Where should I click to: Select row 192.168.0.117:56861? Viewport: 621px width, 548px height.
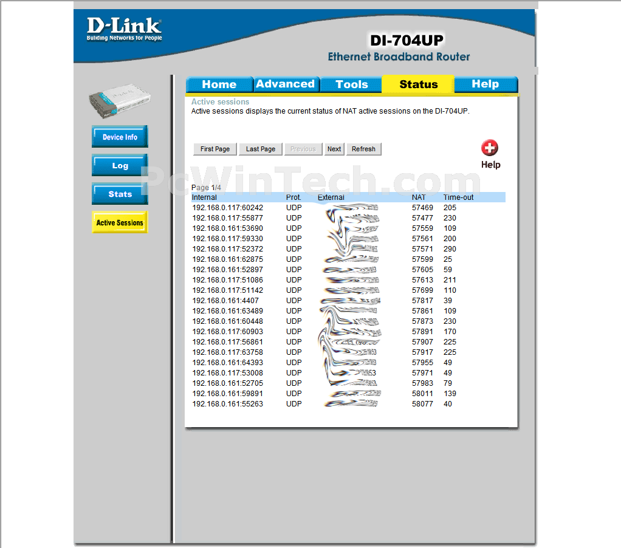click(349, 341)
